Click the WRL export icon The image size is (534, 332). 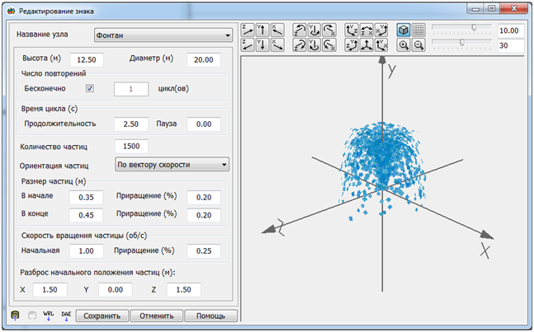click(x=49, y=316)
